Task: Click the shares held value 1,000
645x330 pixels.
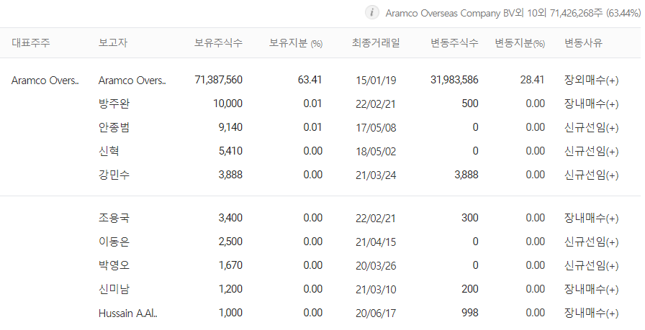Action: (x=230, y=313)
